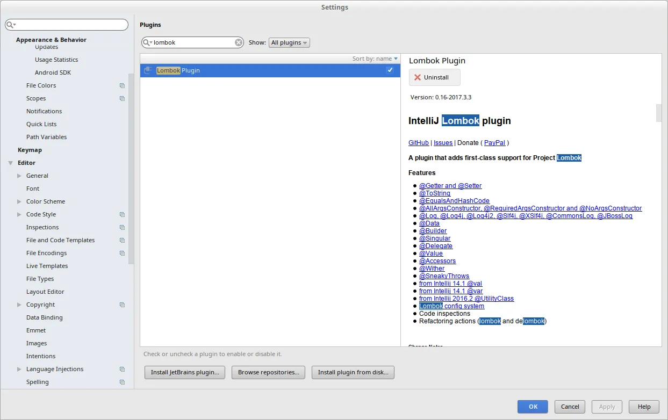Open the Show All plugins dropdown

click(x=289, y=42)
